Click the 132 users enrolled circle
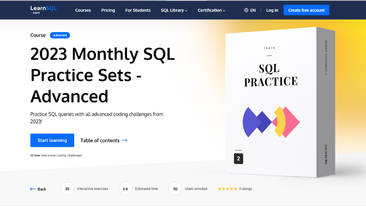The height and width of the screenshot is (206, 366). point(175,189)
